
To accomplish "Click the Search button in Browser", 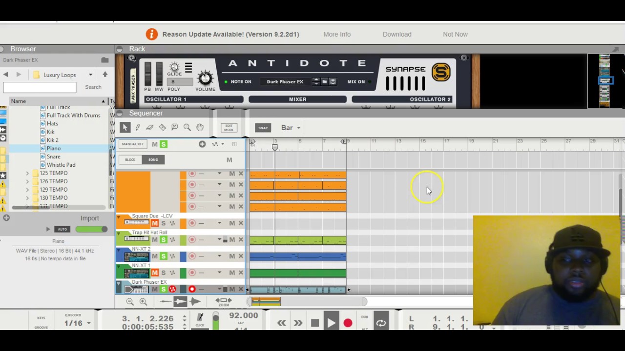I will coord(93,87).
